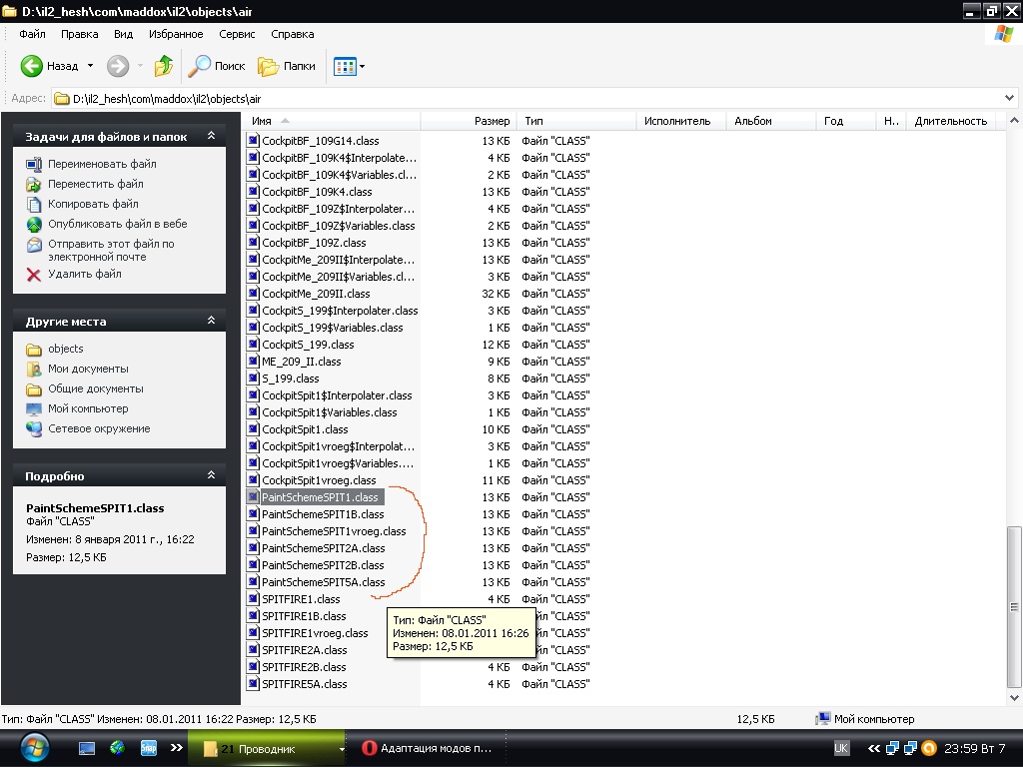Open the Back button history dropdown arrow
1023x767 pixels.
click(x=90, y=66)
